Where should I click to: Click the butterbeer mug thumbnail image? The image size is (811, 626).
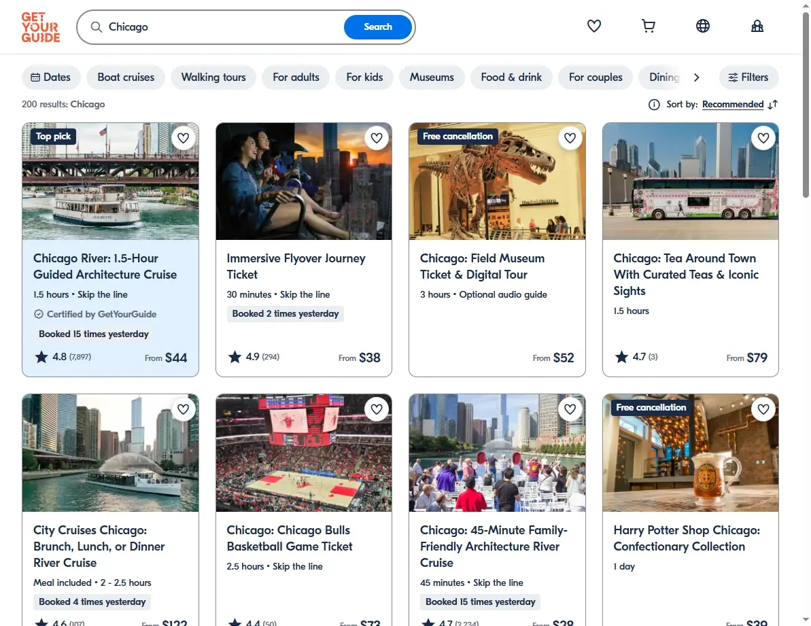click(691, 453)
